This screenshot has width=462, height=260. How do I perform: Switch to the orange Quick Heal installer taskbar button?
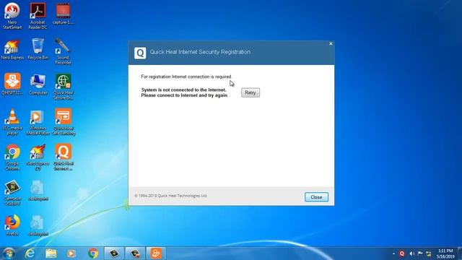156,253
